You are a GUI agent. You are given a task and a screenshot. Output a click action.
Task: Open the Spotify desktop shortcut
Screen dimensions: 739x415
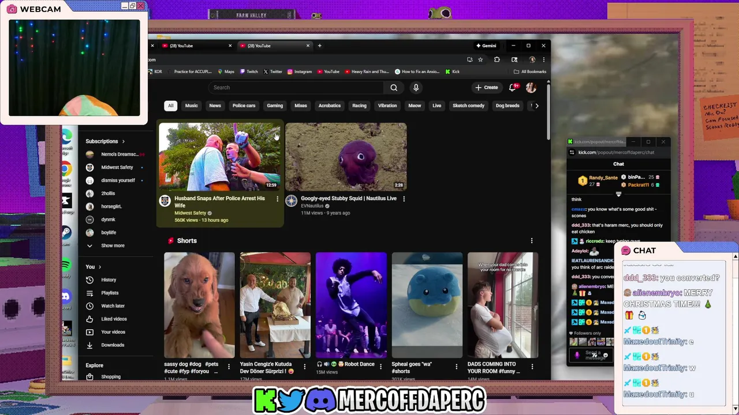(x=66, y=265)
